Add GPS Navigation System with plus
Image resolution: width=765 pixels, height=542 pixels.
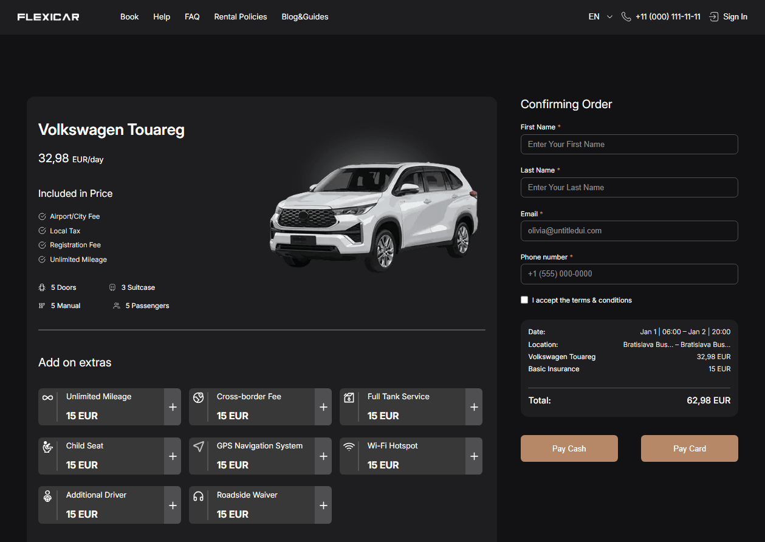(323, 456)
